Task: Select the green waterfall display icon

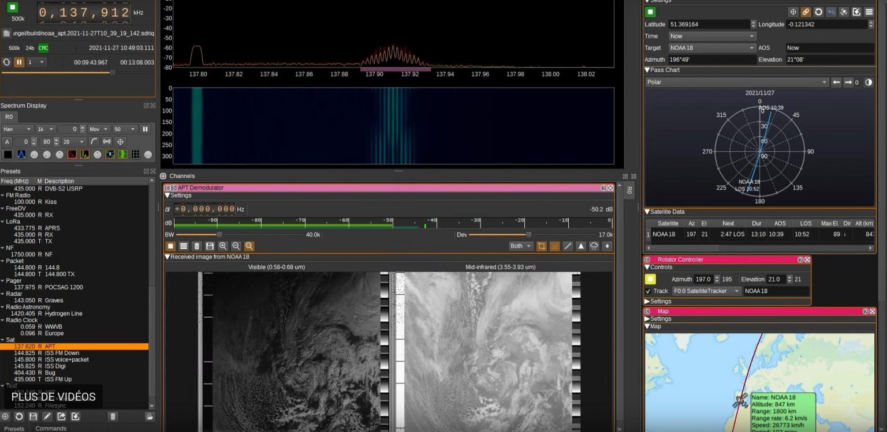Action: click(x=122, y=154)
